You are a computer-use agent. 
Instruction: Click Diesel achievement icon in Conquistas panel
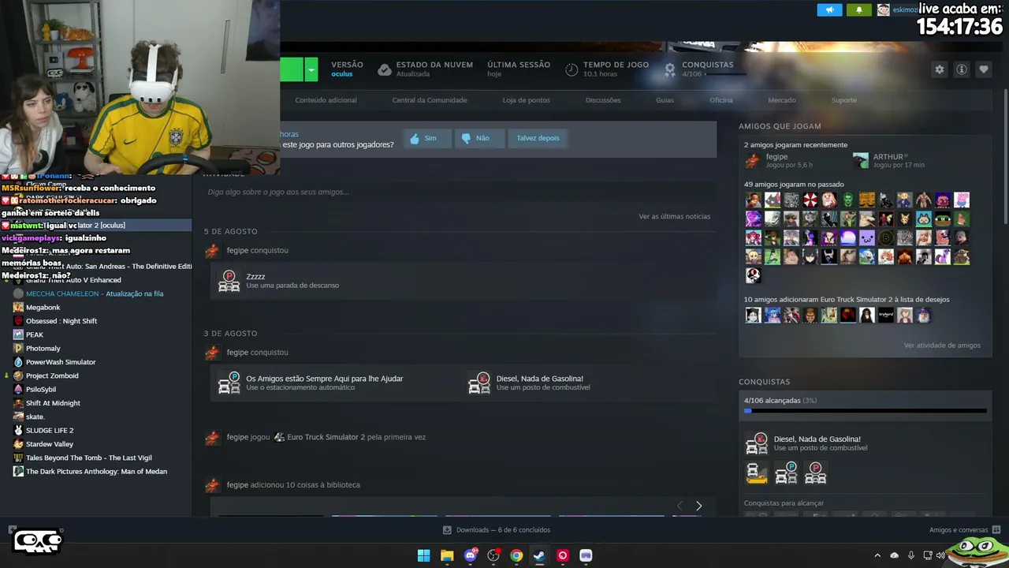(x=757, y=444)
